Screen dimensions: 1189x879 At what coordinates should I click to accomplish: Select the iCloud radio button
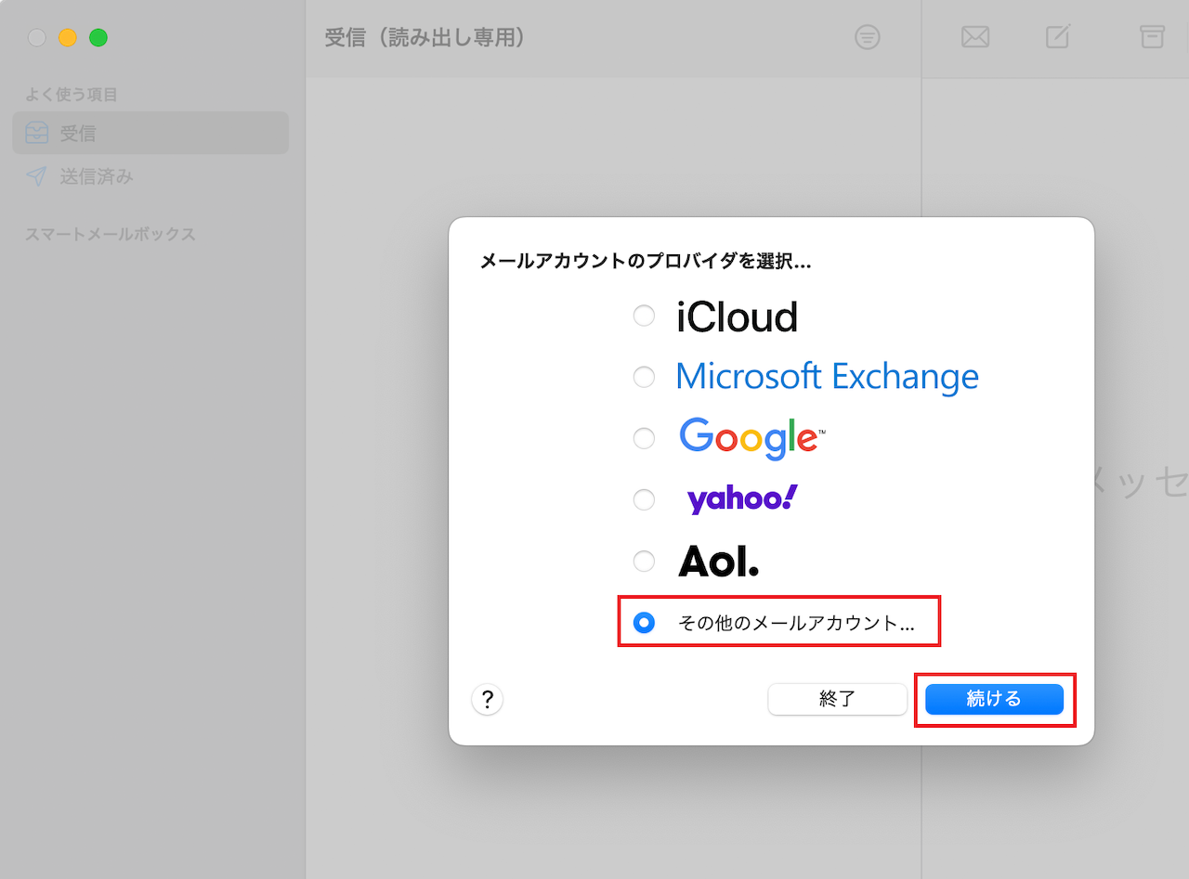[x=644, y=317]
